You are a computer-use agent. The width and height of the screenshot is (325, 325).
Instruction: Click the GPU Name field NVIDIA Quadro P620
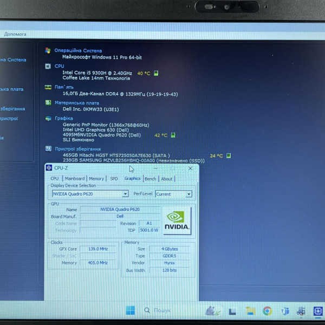[x=120, y=209]
